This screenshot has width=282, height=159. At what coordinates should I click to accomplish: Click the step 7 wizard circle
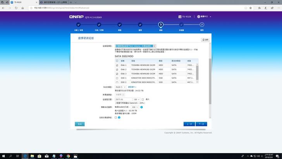click(x=202, y=24)
